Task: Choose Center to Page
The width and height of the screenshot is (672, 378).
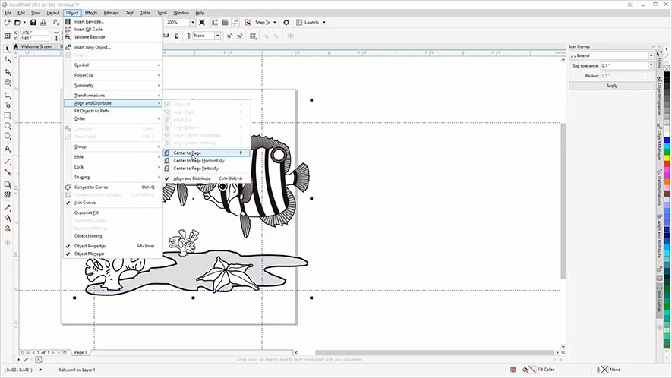Action: tap(188, 153)
